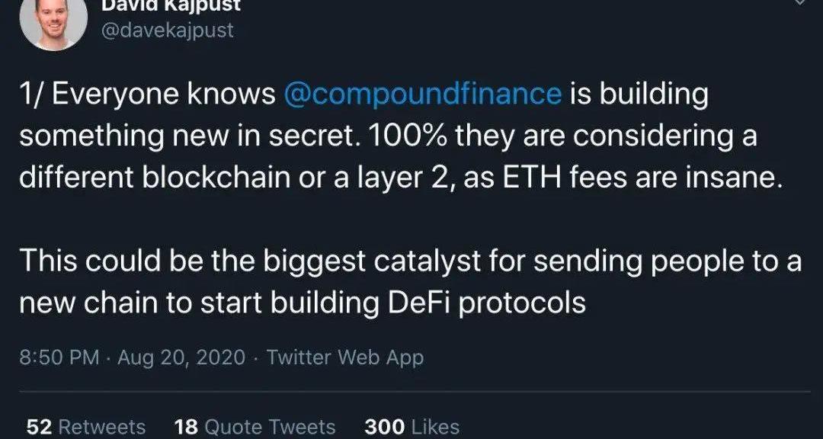View the 18 Quote Tweets list
This screenshot has width=823, height=439.
click(x=255, y=427)
